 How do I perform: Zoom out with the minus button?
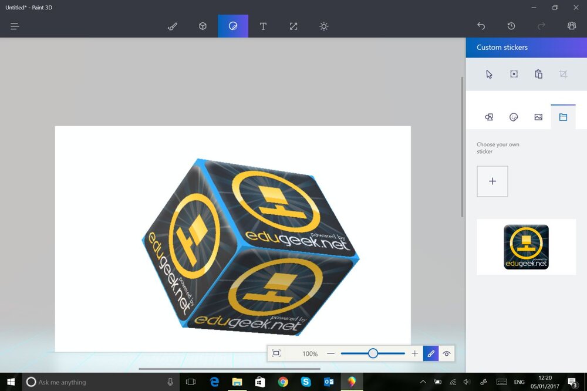coord(330,353)
